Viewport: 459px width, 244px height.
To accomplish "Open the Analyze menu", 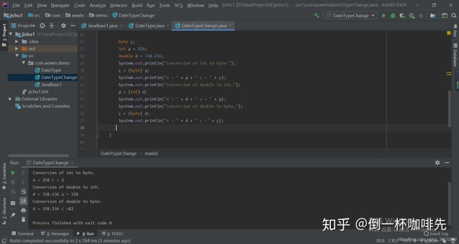I will coord(98,5).
